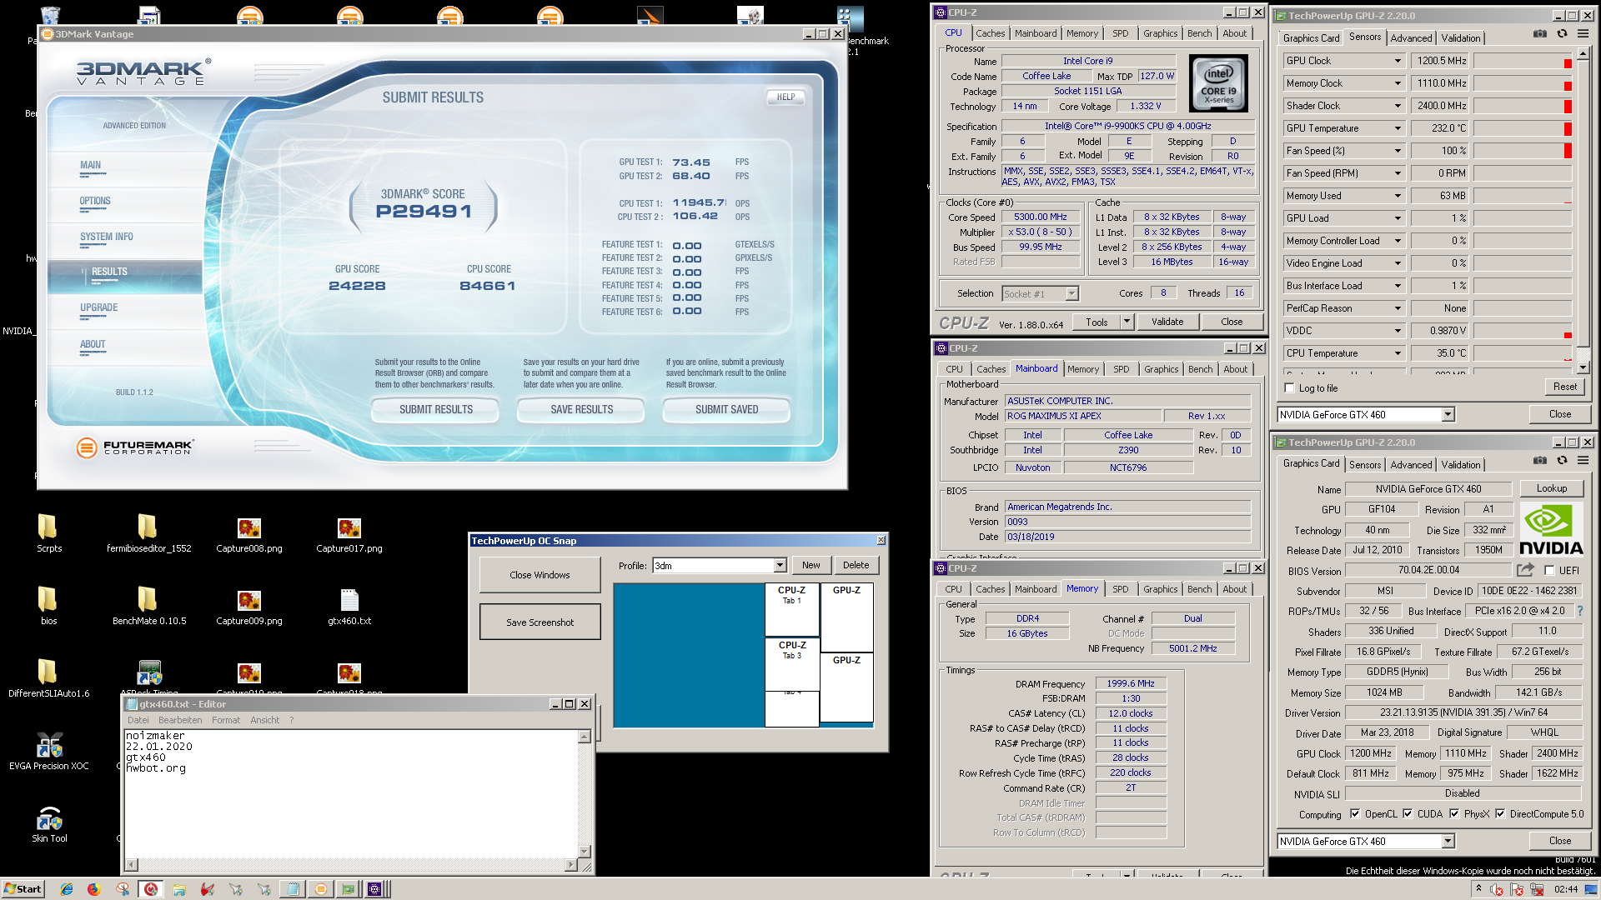The width and height of the screenshot is (1601, 900).
Task: Open Internet Explorer from the taskbar
Action: click(67, 889)
